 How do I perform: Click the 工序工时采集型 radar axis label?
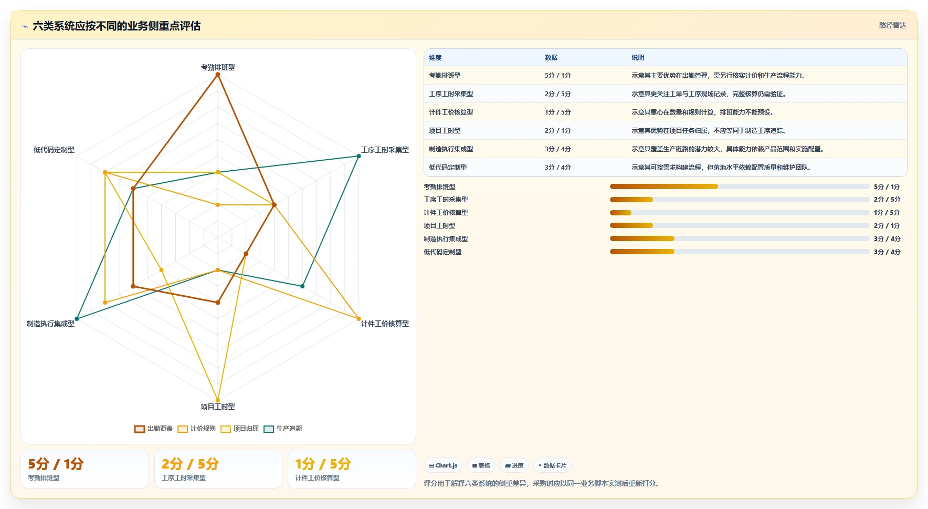tap(385, 150)
